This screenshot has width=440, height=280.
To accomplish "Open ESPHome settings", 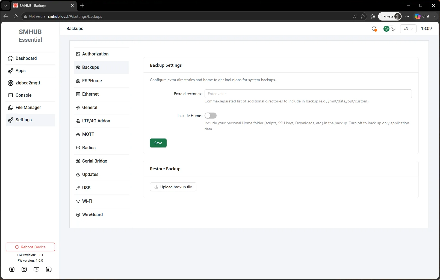I will (101, 81).
